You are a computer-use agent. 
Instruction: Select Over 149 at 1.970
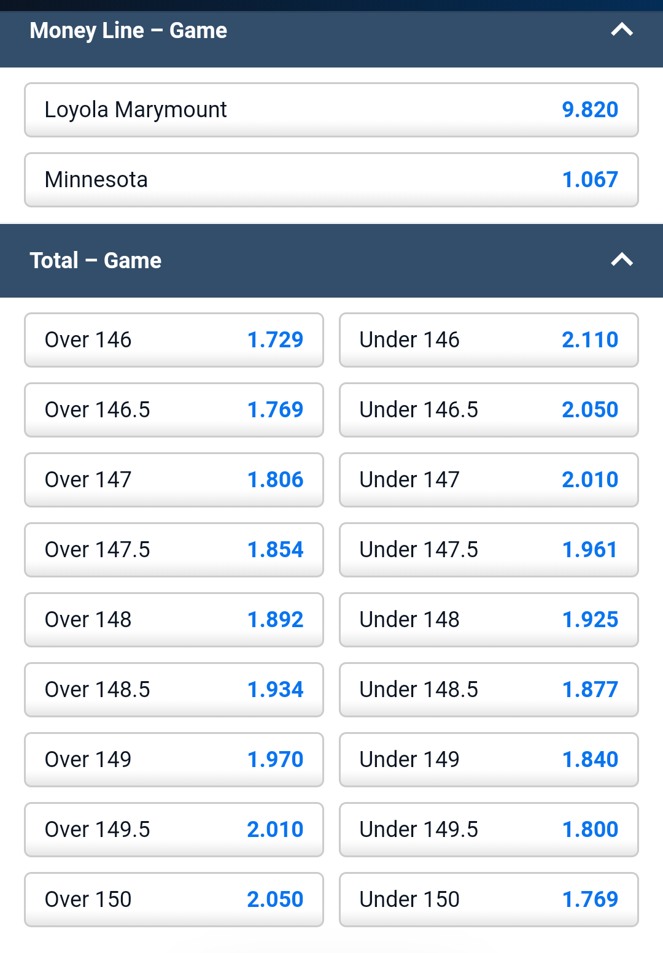174,760
